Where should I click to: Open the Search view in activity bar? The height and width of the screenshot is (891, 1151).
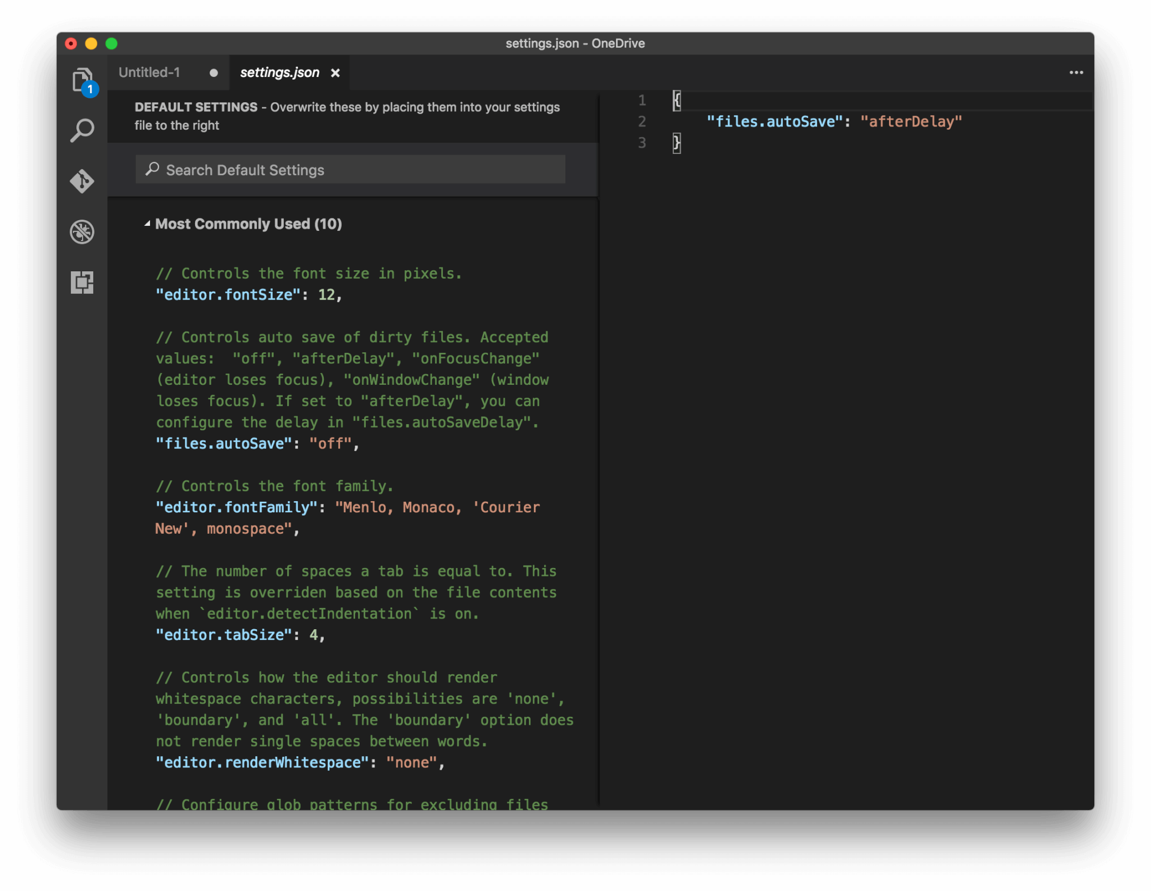pyautogui.click(x=82, y=130)
